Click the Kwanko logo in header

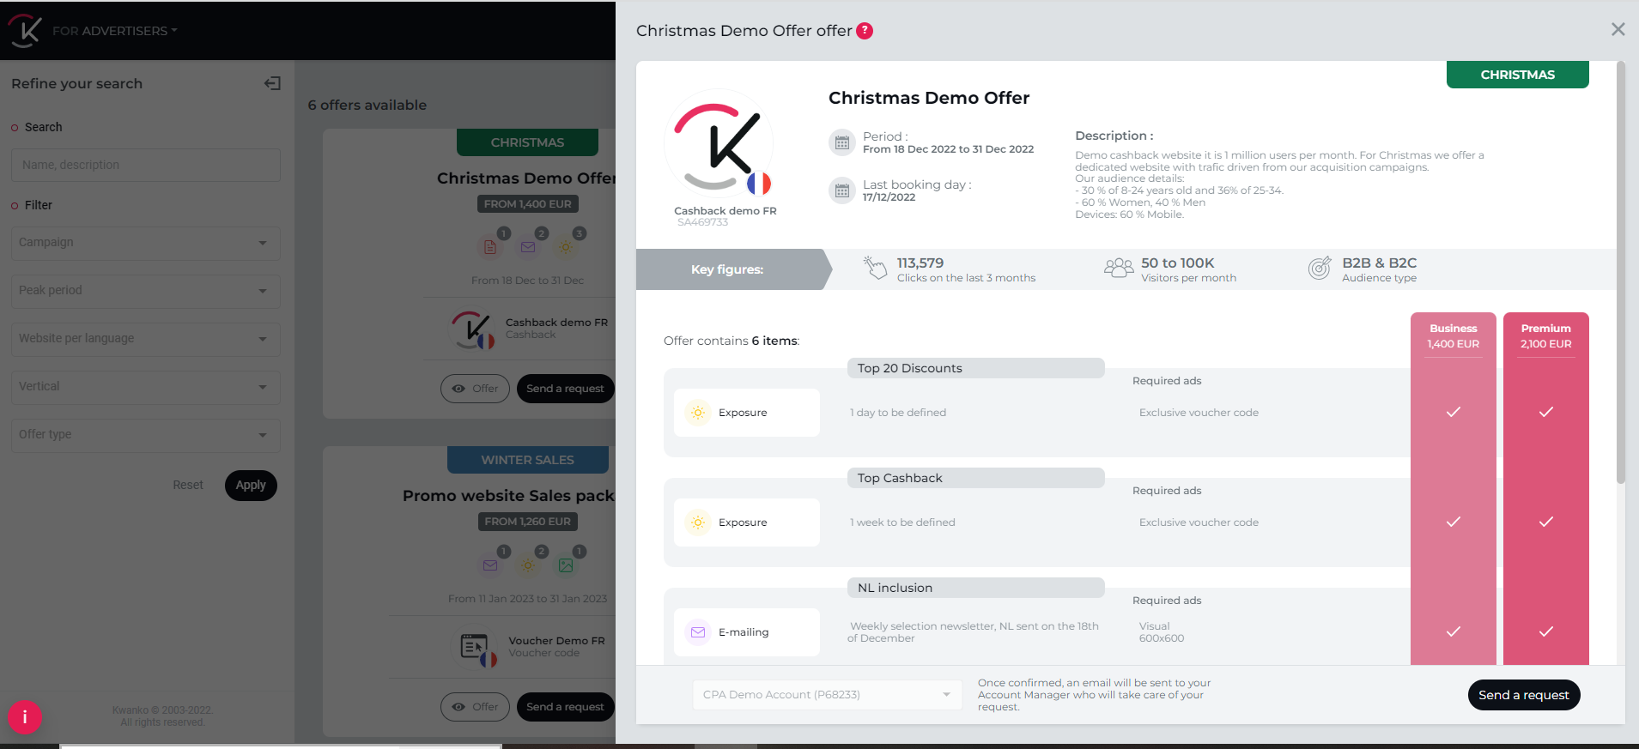tap(25, 31)
